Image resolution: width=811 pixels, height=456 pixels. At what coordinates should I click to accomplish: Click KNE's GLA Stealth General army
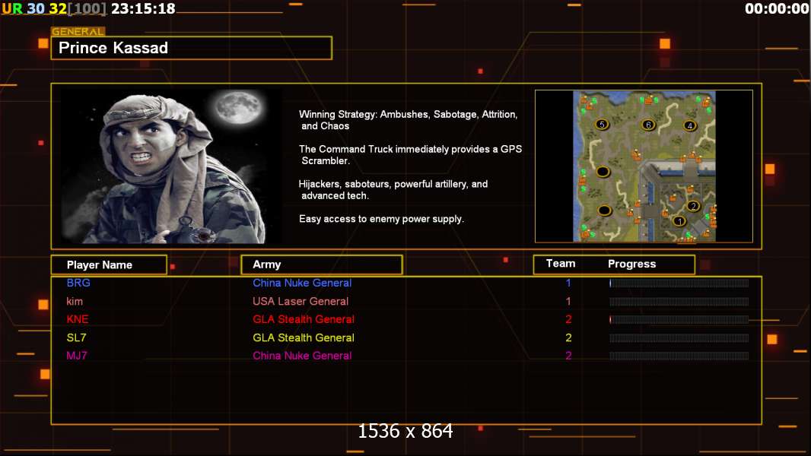coord(304,319)
